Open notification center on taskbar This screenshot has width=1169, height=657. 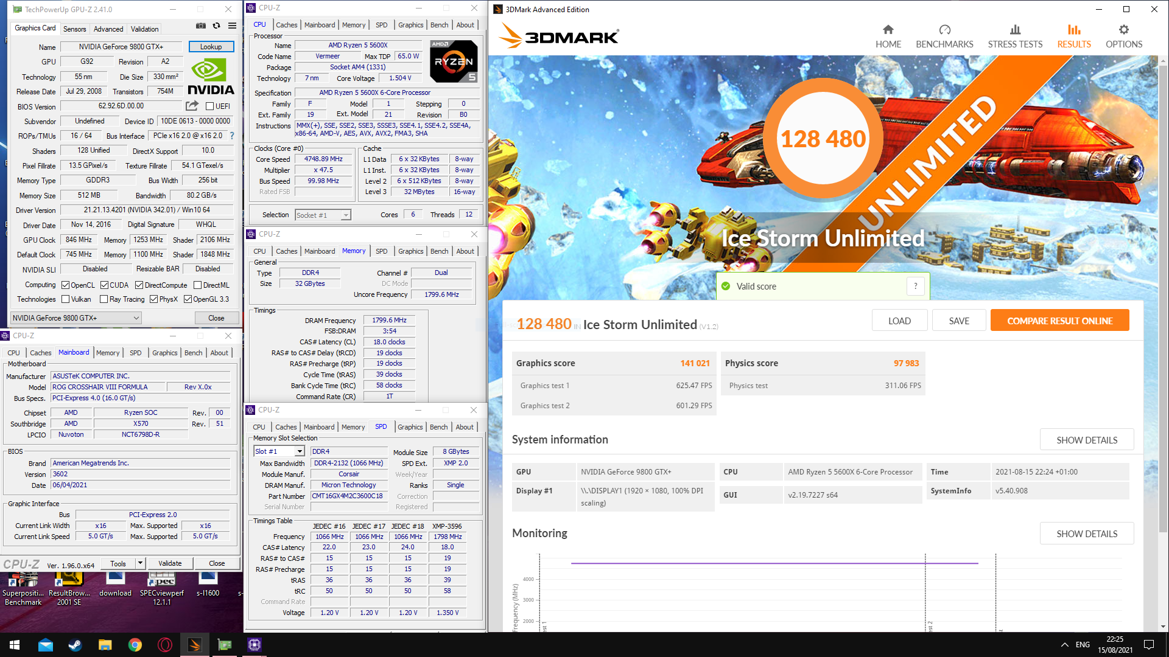point(1149,645)
